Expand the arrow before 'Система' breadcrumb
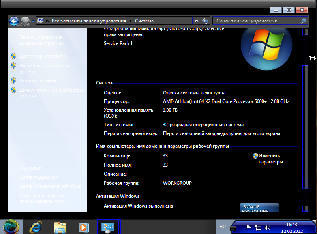Screen dimensions: 317x234 [130, 21]
